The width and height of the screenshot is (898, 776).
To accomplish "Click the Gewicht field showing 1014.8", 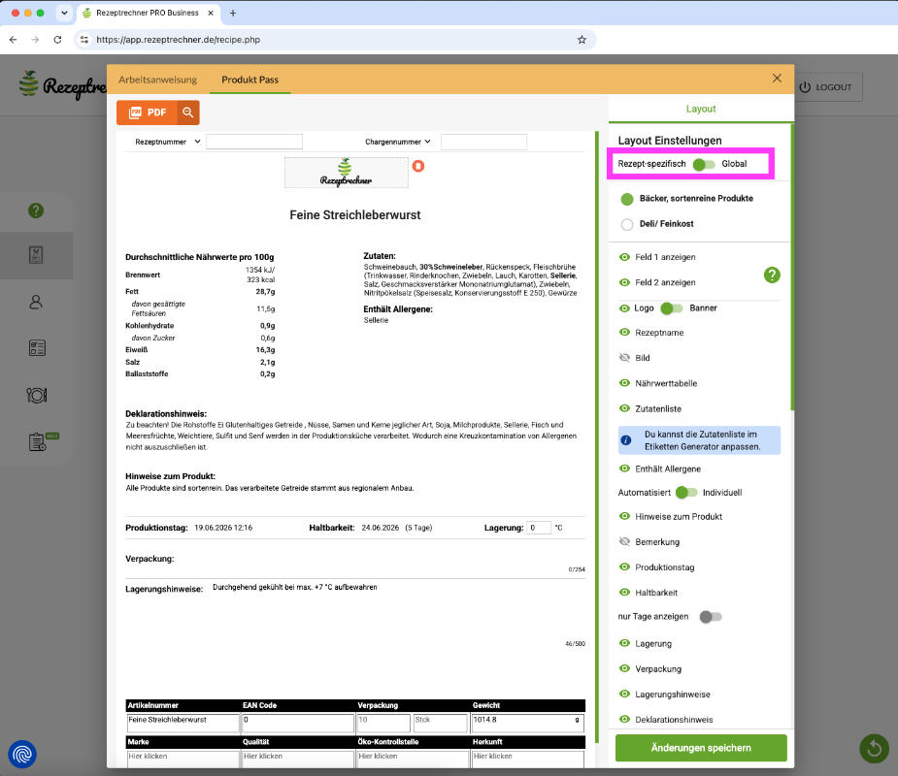I will [527, 724].
